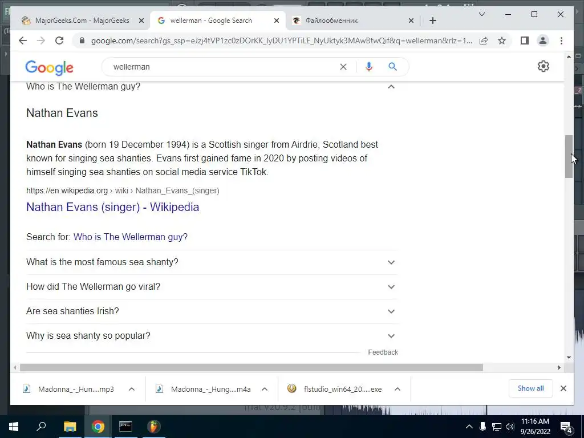Click the en.wikipedia.org breadcrumb text
The width and height of the screenshot is (584, 438).
tap(67, 190)
